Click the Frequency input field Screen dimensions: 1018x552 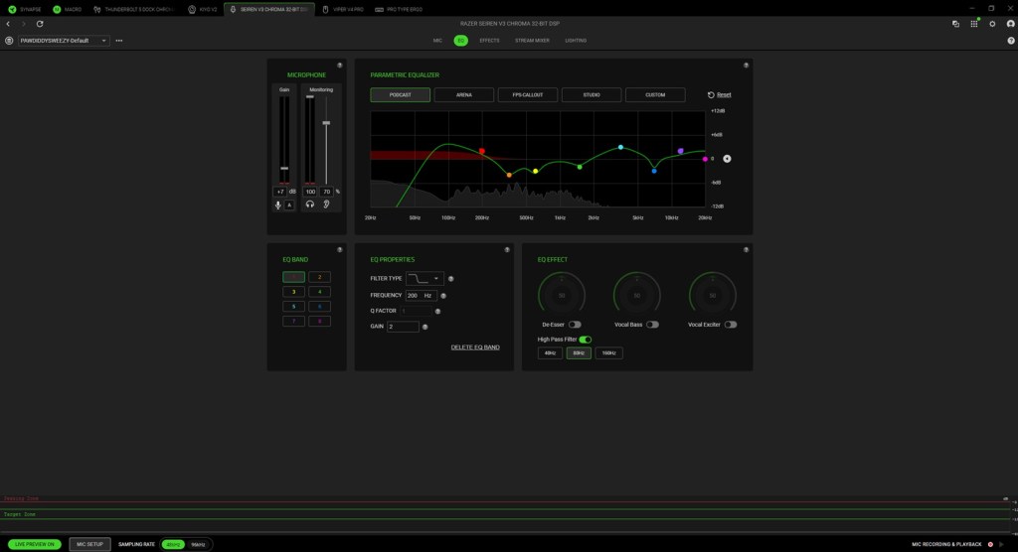point(421,295)
